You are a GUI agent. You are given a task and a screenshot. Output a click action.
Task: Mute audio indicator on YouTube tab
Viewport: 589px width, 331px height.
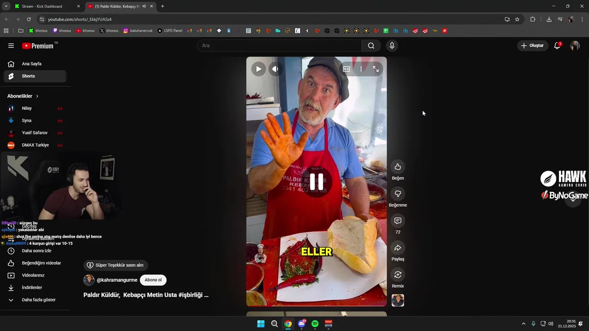pos(144,6)
